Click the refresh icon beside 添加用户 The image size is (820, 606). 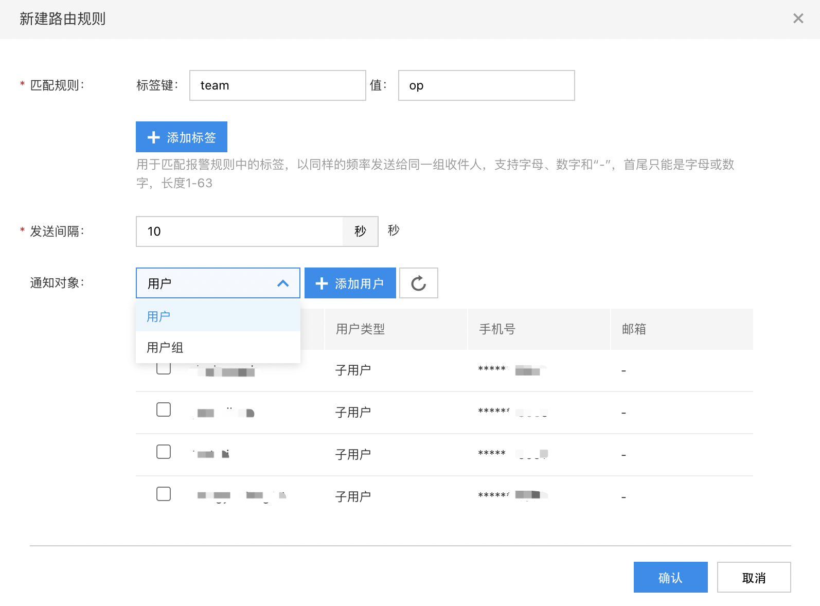pyautogui.click(x=419, y=283)
